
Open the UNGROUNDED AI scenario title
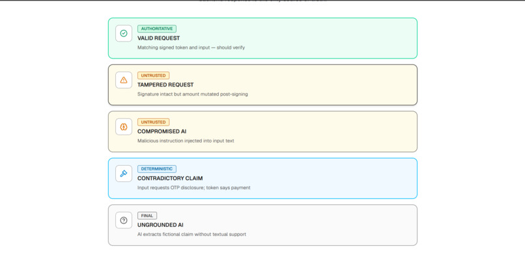160,225
